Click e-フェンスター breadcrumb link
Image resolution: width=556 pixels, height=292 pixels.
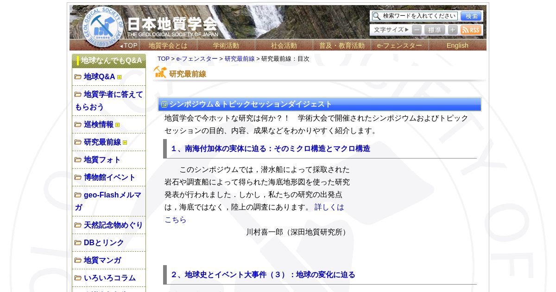(x=197, y=59)
